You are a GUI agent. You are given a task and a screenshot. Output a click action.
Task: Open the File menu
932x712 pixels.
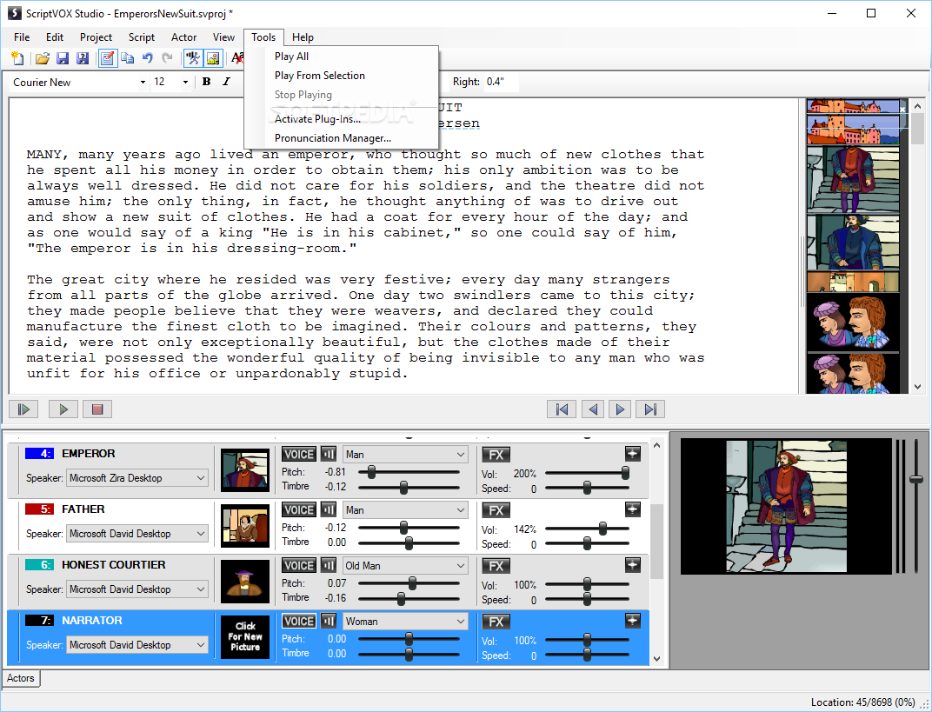22,37
